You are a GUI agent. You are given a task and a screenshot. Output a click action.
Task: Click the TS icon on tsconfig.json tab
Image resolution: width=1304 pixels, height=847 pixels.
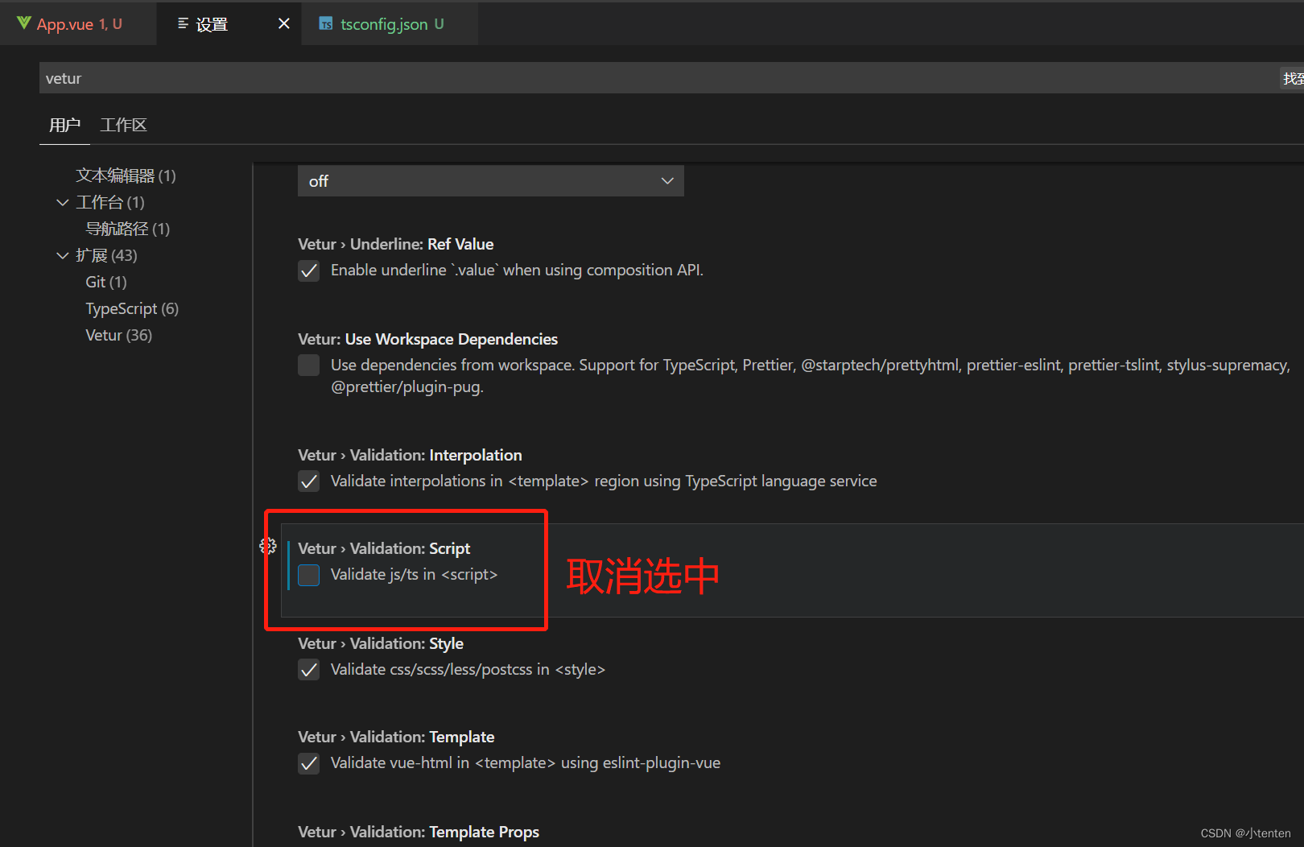[x=326, y=24]
